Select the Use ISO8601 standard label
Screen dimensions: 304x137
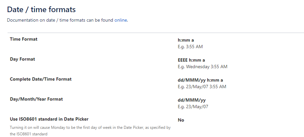pyautogui.click(x=49, y=119)
